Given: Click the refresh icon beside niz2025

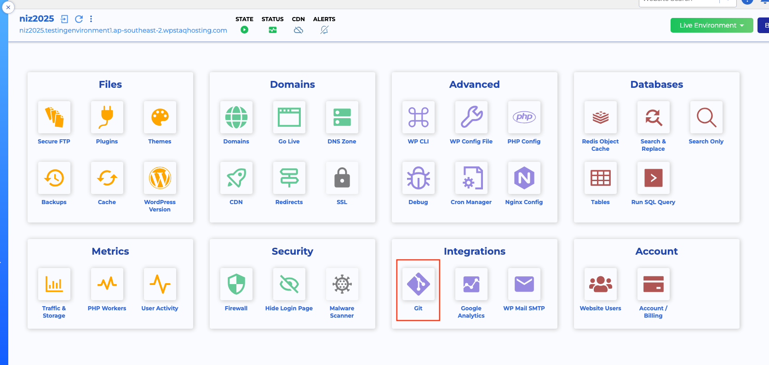Looking at the screenshot, I should click(79, 19).
